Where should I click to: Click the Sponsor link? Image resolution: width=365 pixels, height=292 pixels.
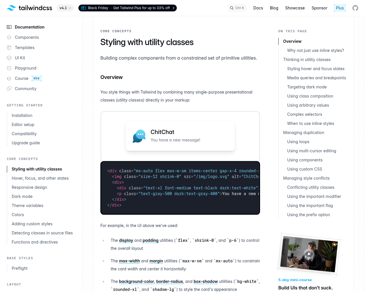pyautogui.click(x=319, y=8)
